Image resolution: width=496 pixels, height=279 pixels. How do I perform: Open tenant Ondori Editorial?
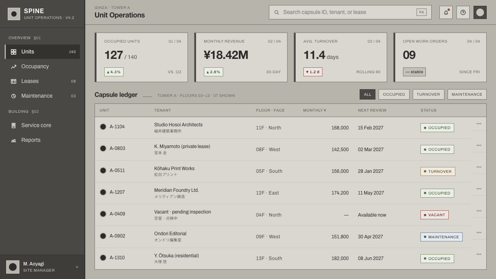tap(170, 234)
